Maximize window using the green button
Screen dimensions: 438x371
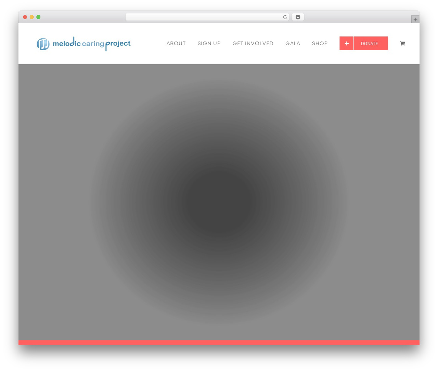click(x=38, y=17)
